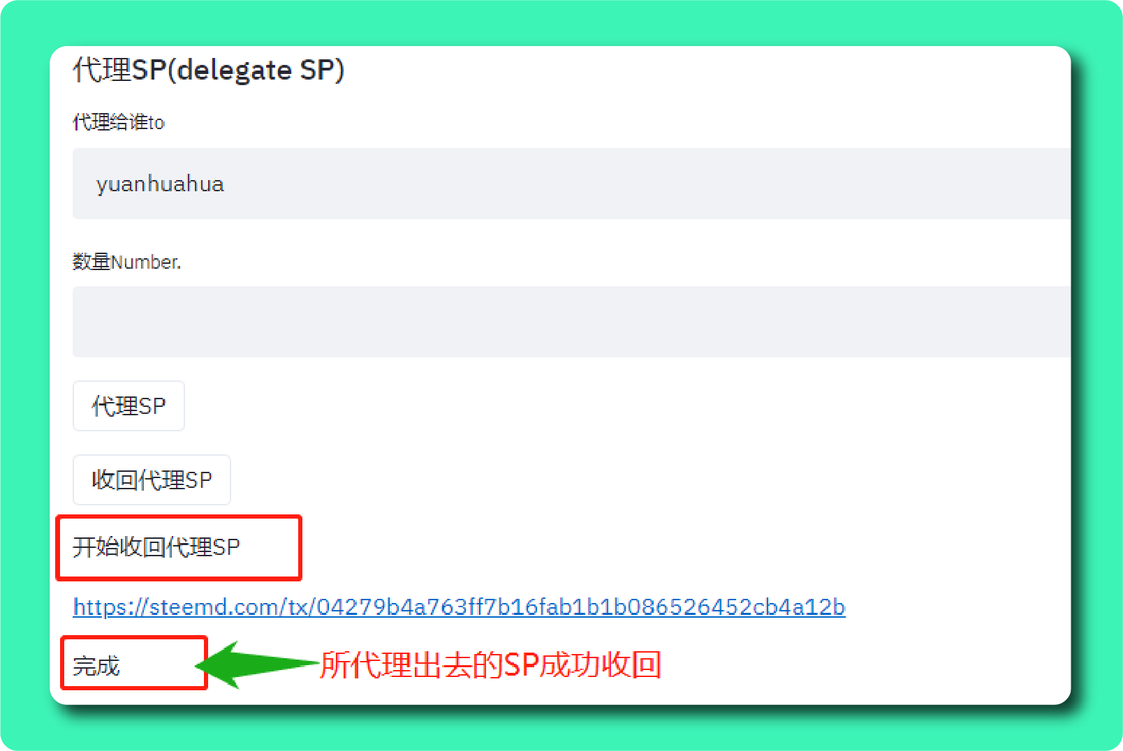Click the 代理SP(delegate SP) heading
Screen dimensions: 1123x751
tap(208, 70)
